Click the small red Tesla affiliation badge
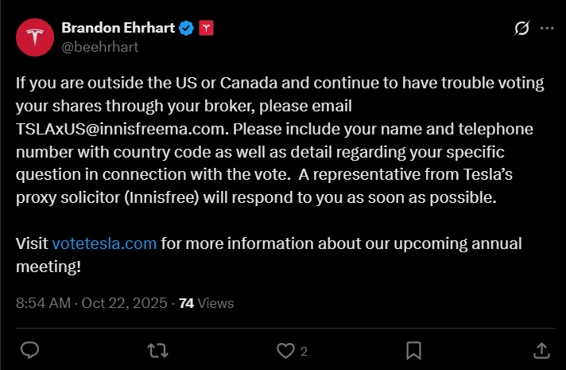Viewport: 566px width, 370px height. pyautogui.click(x=206, y=29)
